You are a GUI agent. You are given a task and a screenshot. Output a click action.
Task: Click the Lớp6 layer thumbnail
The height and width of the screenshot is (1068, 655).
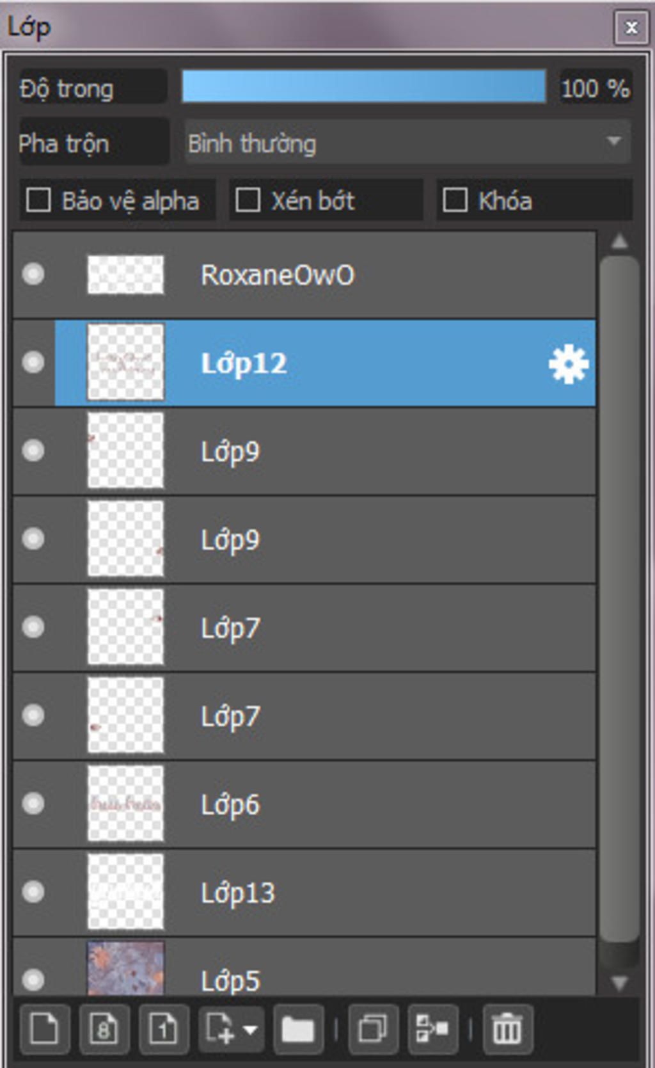pos(125,804)
